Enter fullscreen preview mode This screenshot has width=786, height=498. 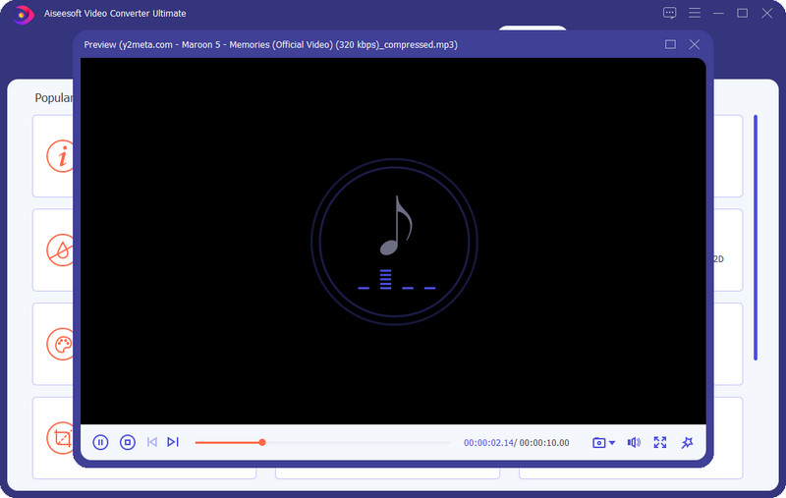(660, 442)
